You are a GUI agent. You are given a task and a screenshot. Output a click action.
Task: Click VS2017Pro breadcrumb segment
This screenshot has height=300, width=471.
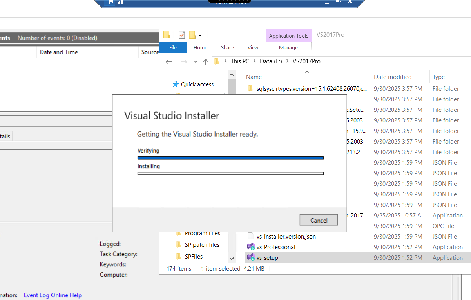click(306, 61)
